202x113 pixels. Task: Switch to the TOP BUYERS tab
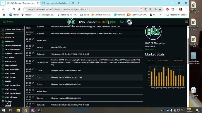[178, 60]
